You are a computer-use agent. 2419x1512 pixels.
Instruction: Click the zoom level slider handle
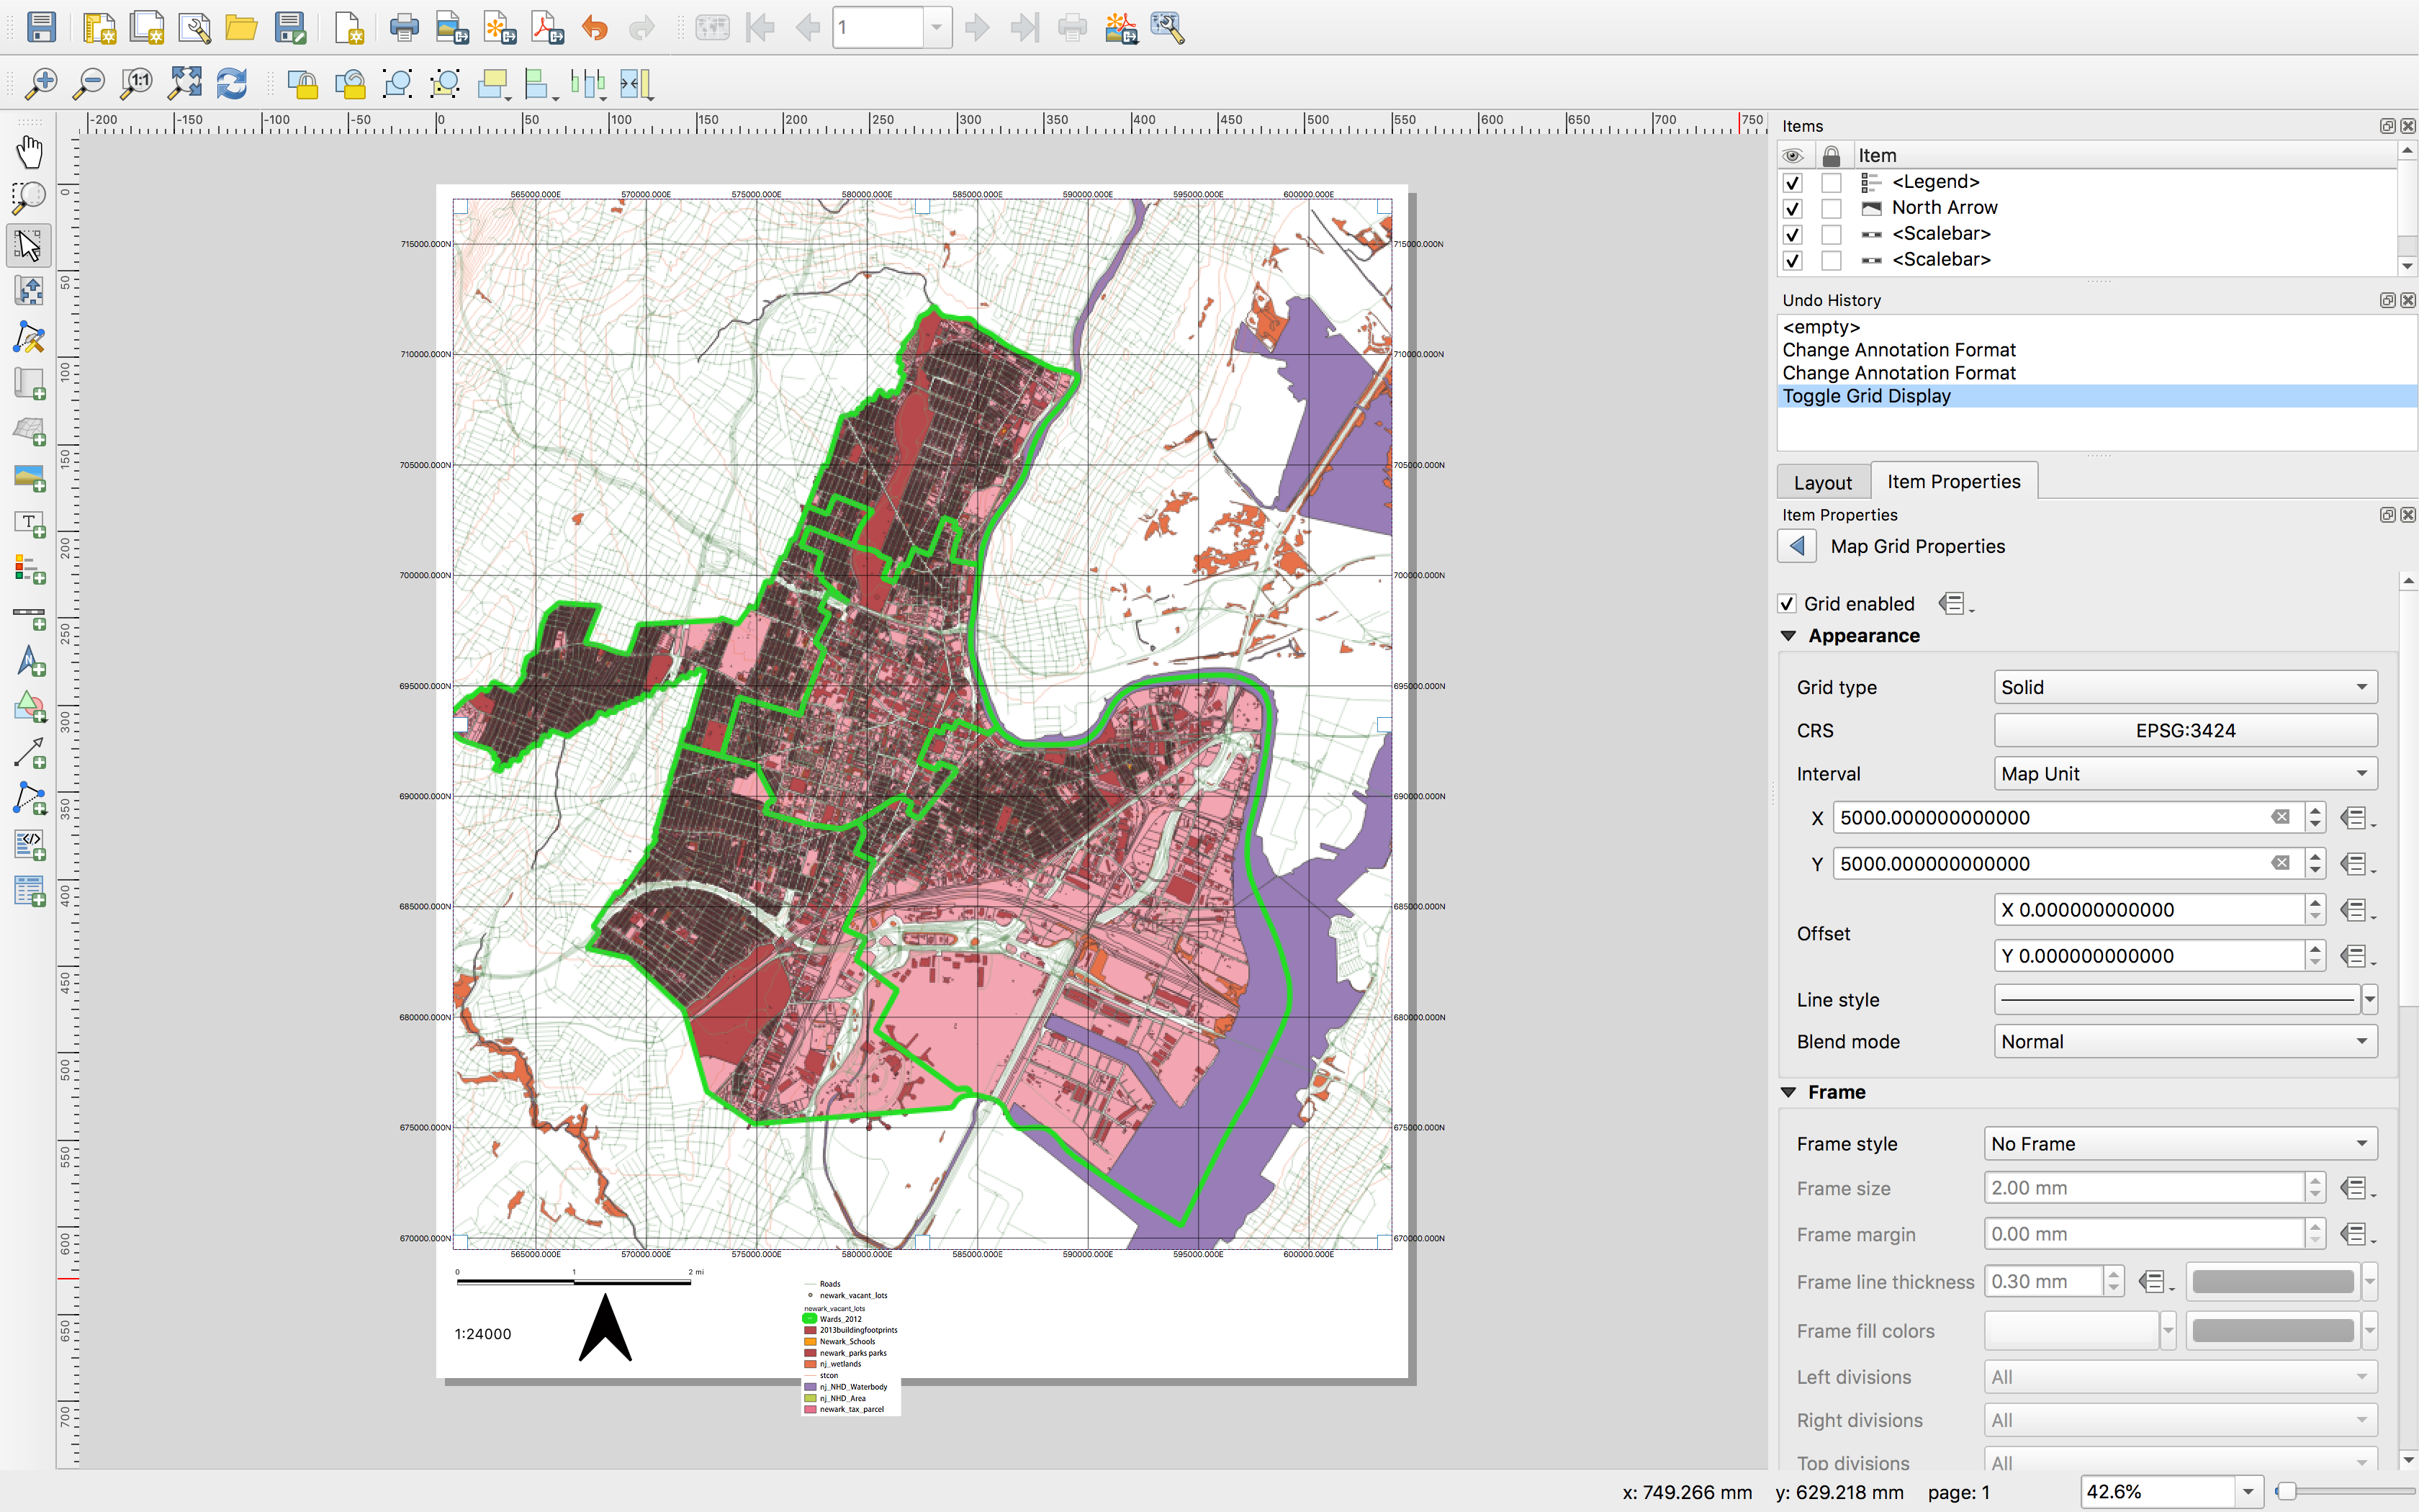pos(2286,1491)
